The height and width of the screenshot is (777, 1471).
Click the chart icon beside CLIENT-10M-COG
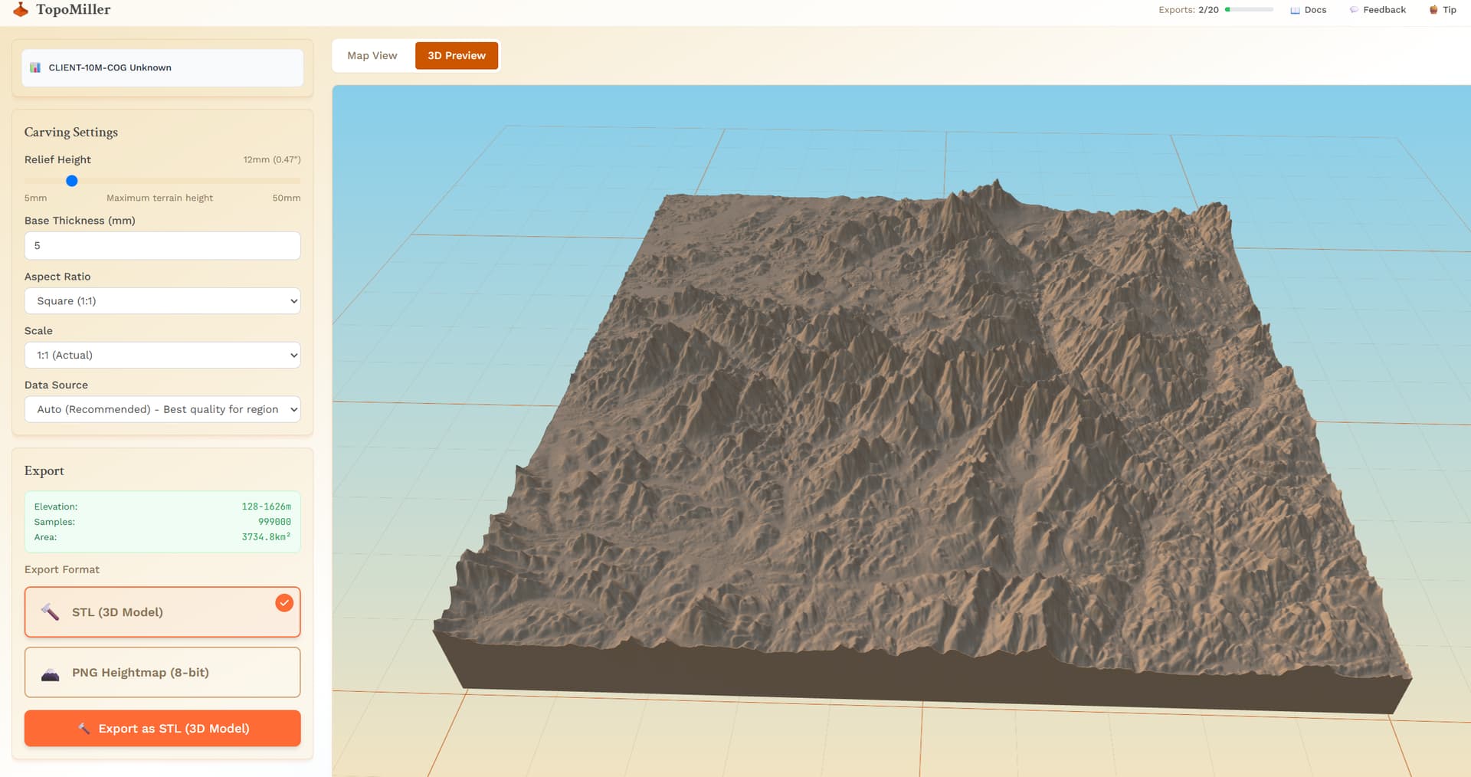coord(35,67)
